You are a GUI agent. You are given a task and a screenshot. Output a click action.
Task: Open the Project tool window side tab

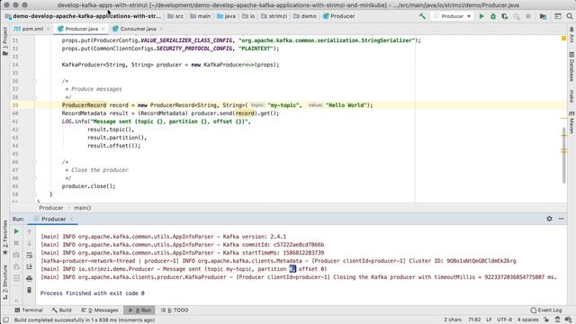tap(4, 41)
